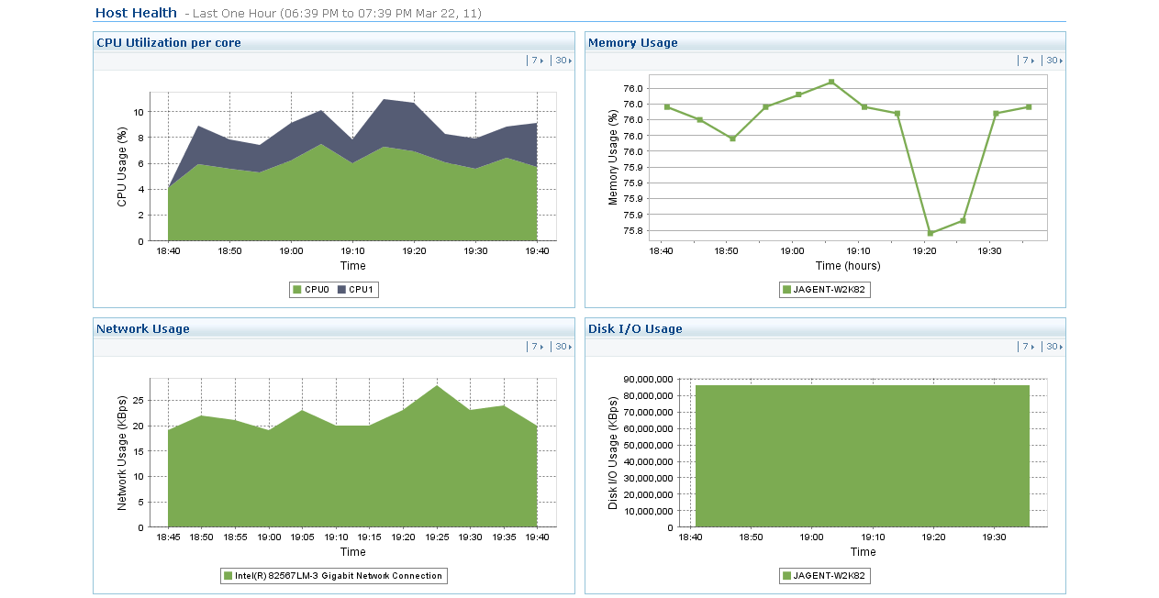This screenshot has width=1159, height=598.
Task: Click the highest memory usage data point
Action: pos(831,82)
